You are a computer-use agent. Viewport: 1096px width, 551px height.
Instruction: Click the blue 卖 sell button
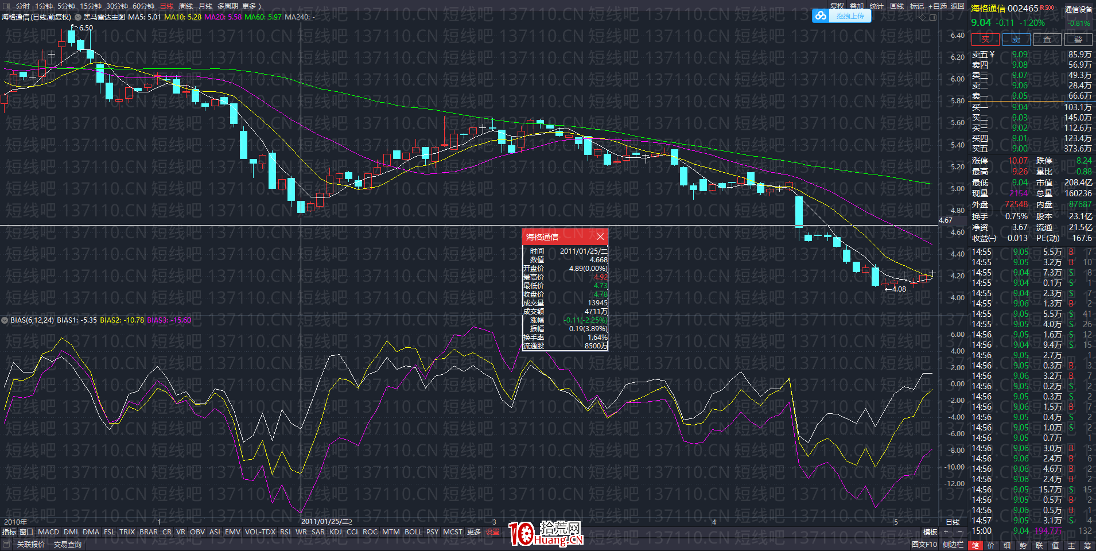point(1016,40)
